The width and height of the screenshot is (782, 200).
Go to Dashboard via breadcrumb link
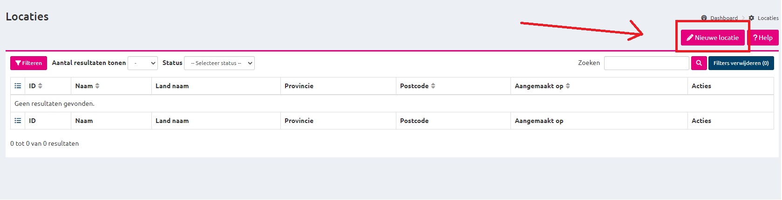pos(724,18)
